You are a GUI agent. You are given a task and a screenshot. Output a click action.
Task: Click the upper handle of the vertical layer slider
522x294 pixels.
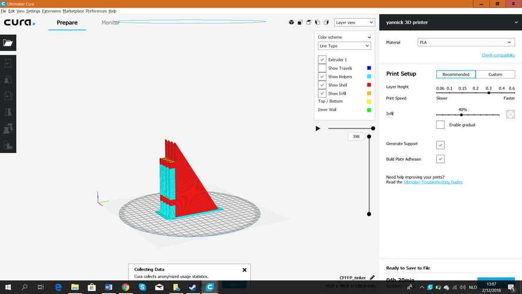[x=369, y=136]
